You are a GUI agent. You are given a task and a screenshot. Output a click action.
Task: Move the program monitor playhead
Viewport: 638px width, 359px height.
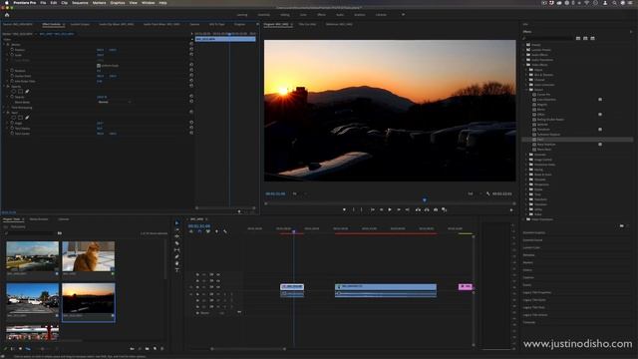click(425, 199)
